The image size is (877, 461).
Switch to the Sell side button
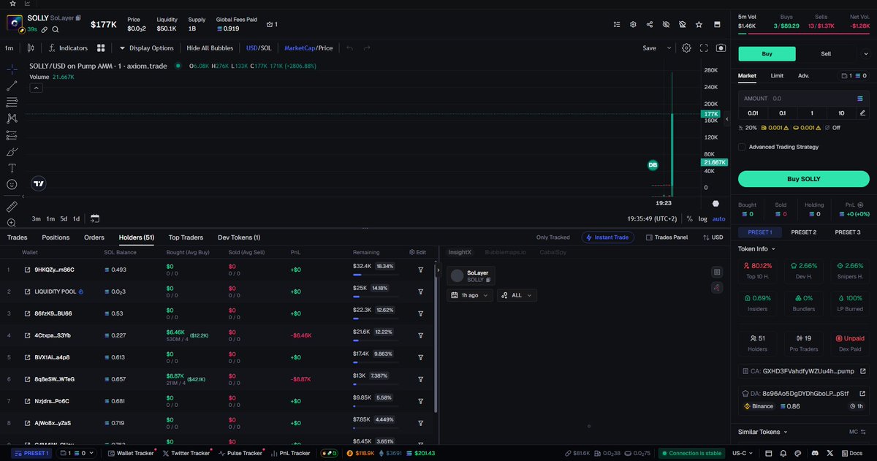point(826,53)
